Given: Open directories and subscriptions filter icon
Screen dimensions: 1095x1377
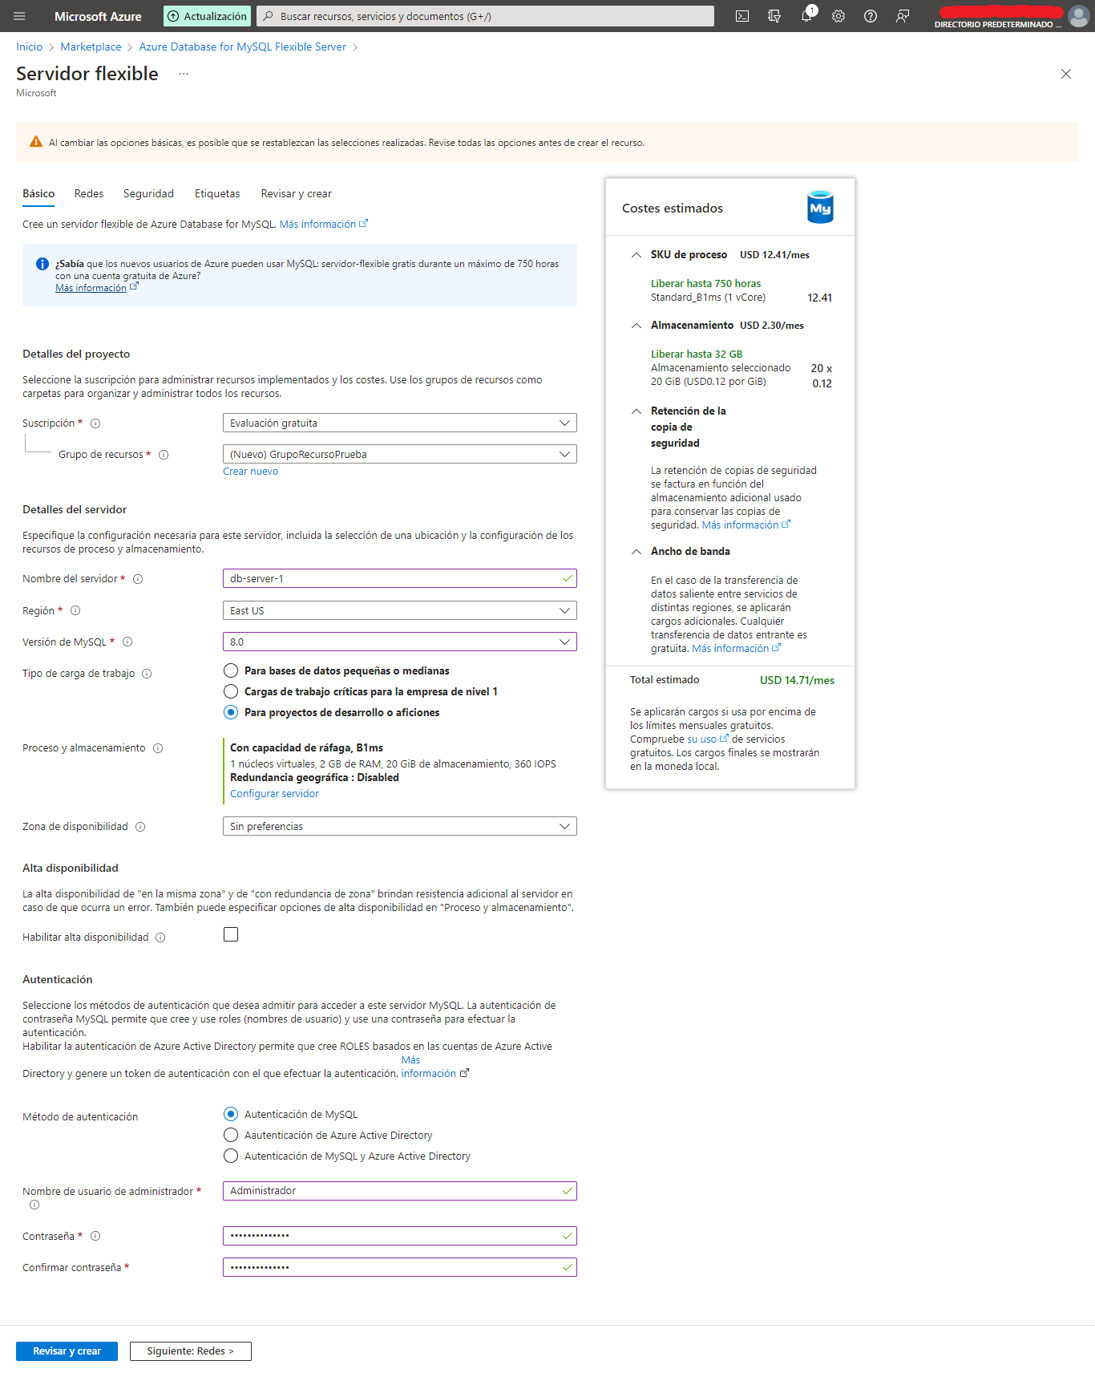Looking at the screenshot, I should click(x=774, y=16).
